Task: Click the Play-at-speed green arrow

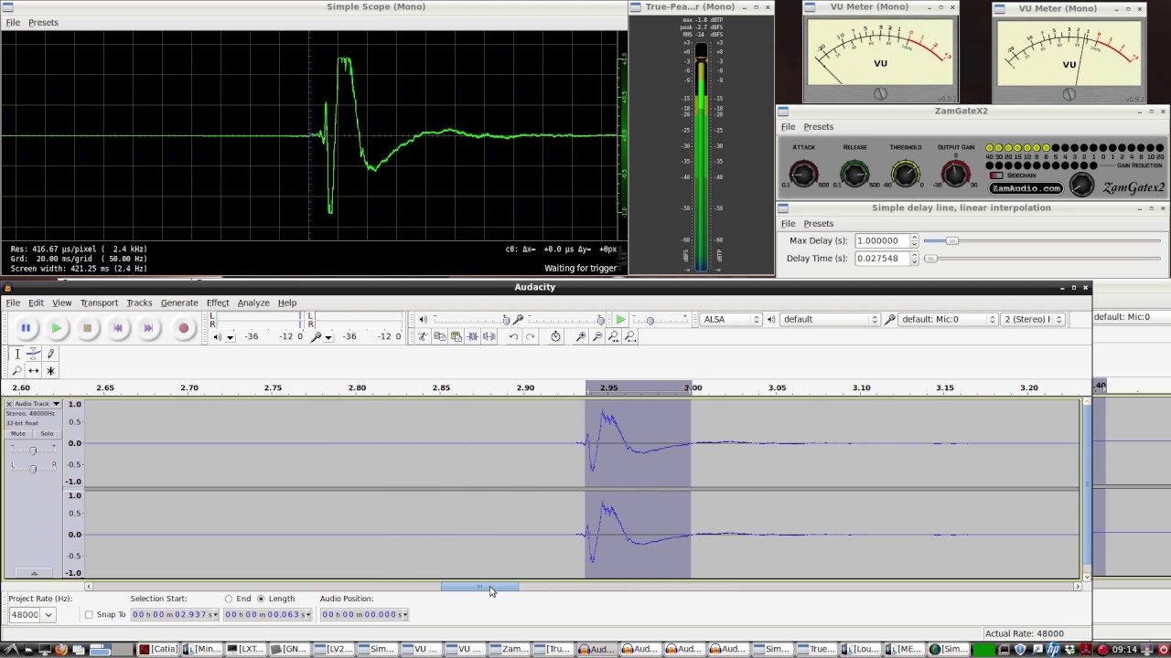Action: pos(620,319)
